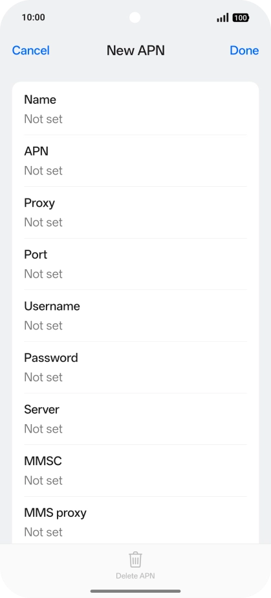Edit the Username entry
This screenshot has height=598, width=271.
point(135,315)
